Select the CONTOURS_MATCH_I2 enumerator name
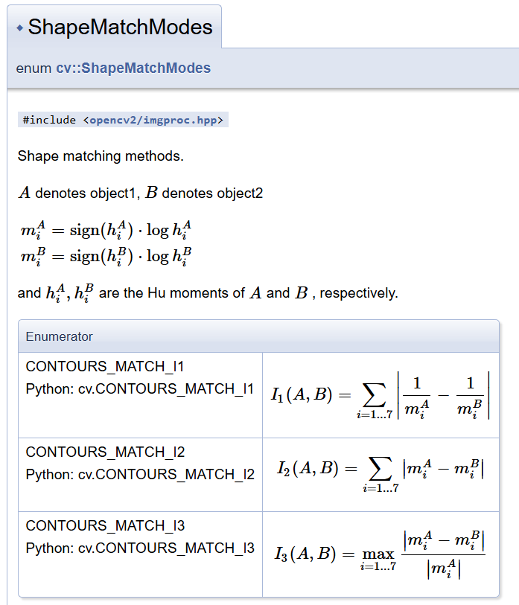The height and width of the screenshot is (605, 519). [105, 452]
